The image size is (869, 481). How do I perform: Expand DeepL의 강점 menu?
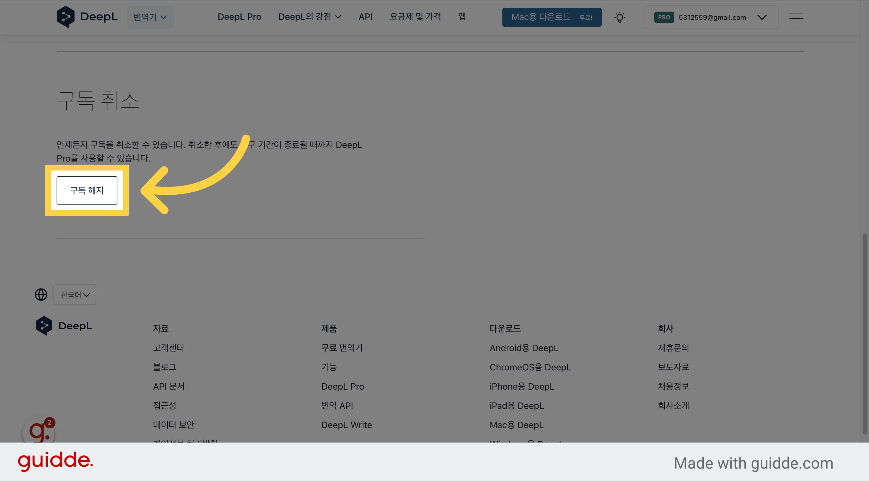(x=310, y=17)
